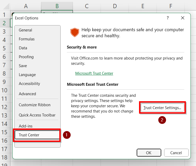The image size is (196, 166).
Task: Open the Trust Center Settings button
Action: [162, 108]
